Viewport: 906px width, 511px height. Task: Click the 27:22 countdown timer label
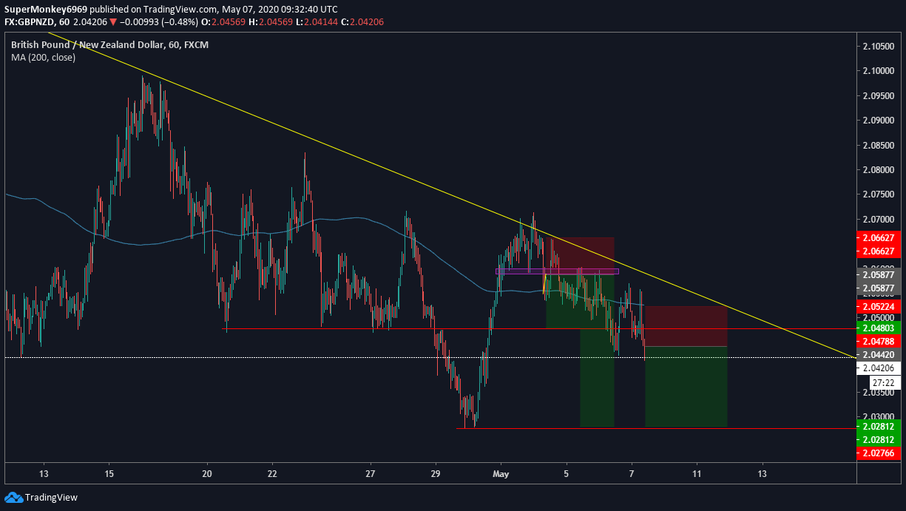885,382
